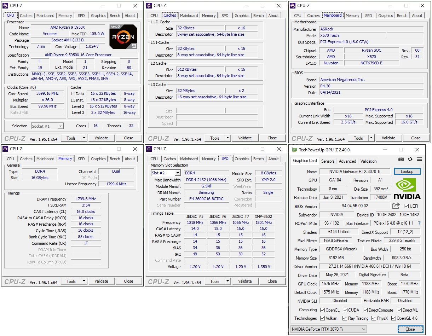
Task: Click the AMD Ryzen 9 logo badge
Action: click(123, 36)
